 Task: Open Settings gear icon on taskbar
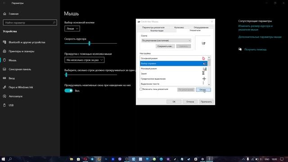(202, 159)
